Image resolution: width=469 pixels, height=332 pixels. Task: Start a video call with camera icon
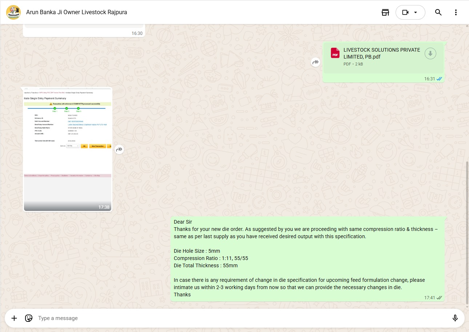[x=405, y=12]
